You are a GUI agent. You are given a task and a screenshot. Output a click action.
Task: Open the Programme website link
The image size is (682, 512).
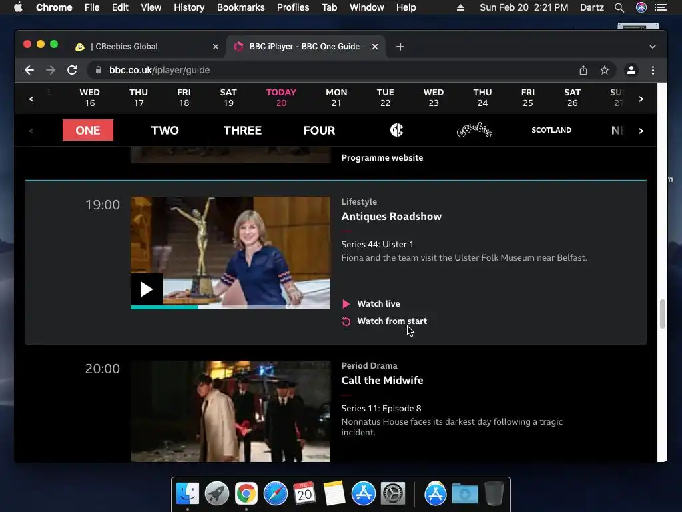pyautogui.click(x=382, y=157)
